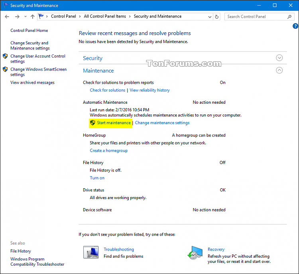The image size is (299, 274).
Task: Open View reliability history
Action: click(x=149, y=90)
